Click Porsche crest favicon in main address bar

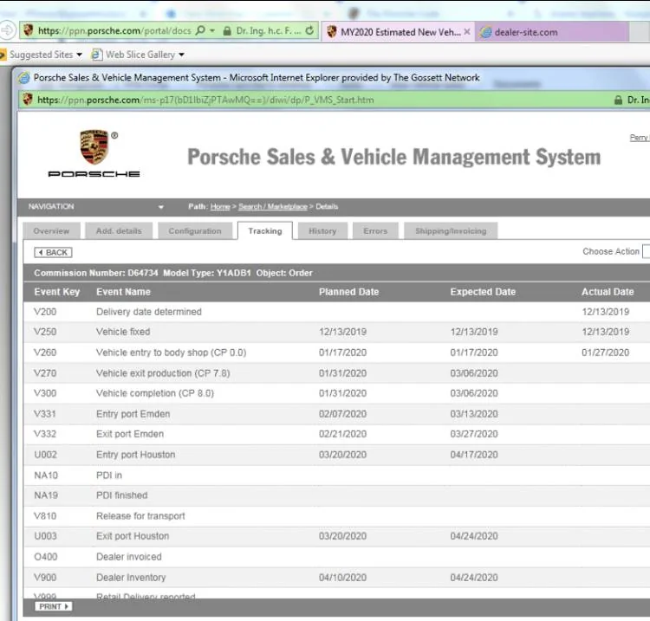(28, 30)
